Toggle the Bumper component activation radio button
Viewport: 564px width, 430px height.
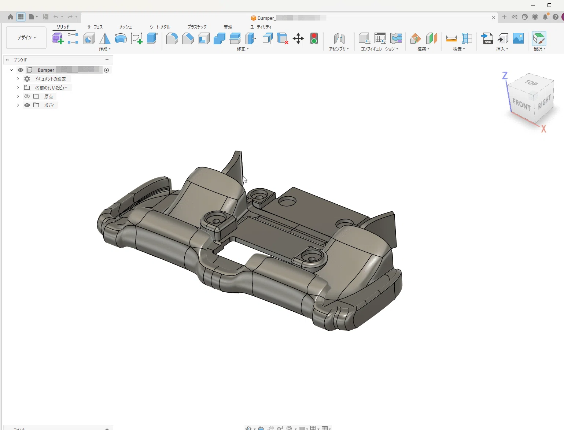point(107,70)
